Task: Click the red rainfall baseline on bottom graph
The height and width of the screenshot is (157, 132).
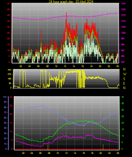Action: [x=67, y=149]
